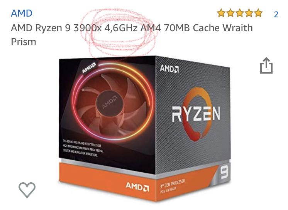Open the Ryzen box product image
Screen dimensions: 288x210
click(x=144, y=128)
